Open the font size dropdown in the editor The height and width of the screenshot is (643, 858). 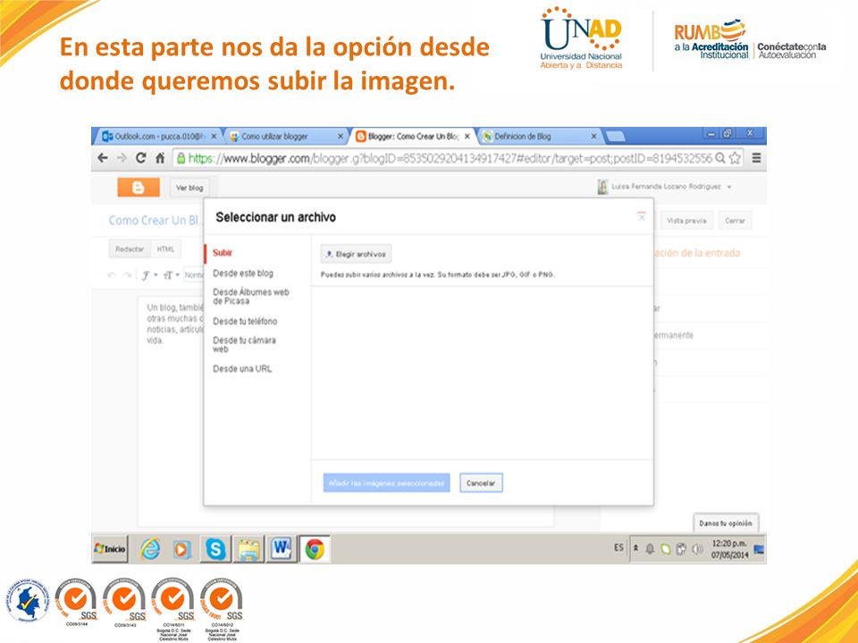tap(171, 275)
